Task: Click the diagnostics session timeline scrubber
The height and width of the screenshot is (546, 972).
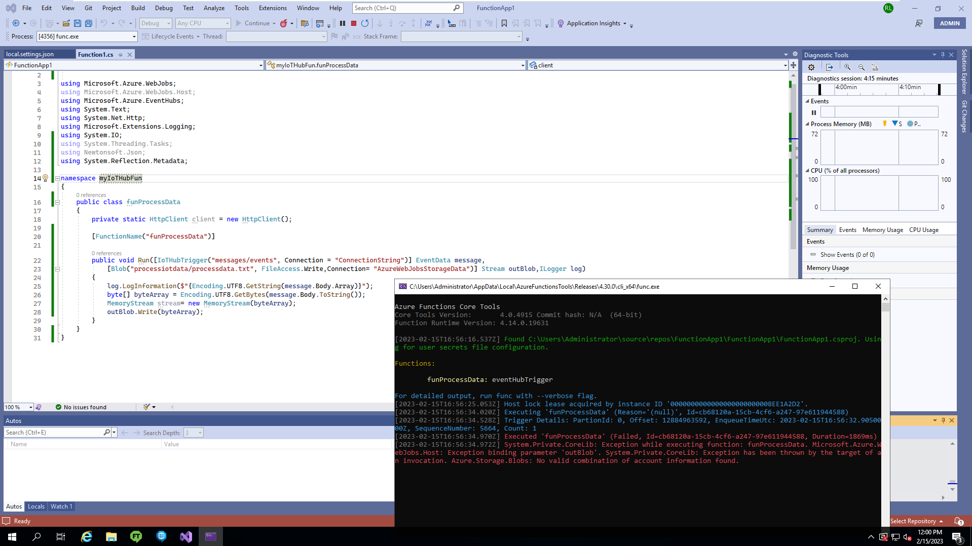Action: pos(882,89)
